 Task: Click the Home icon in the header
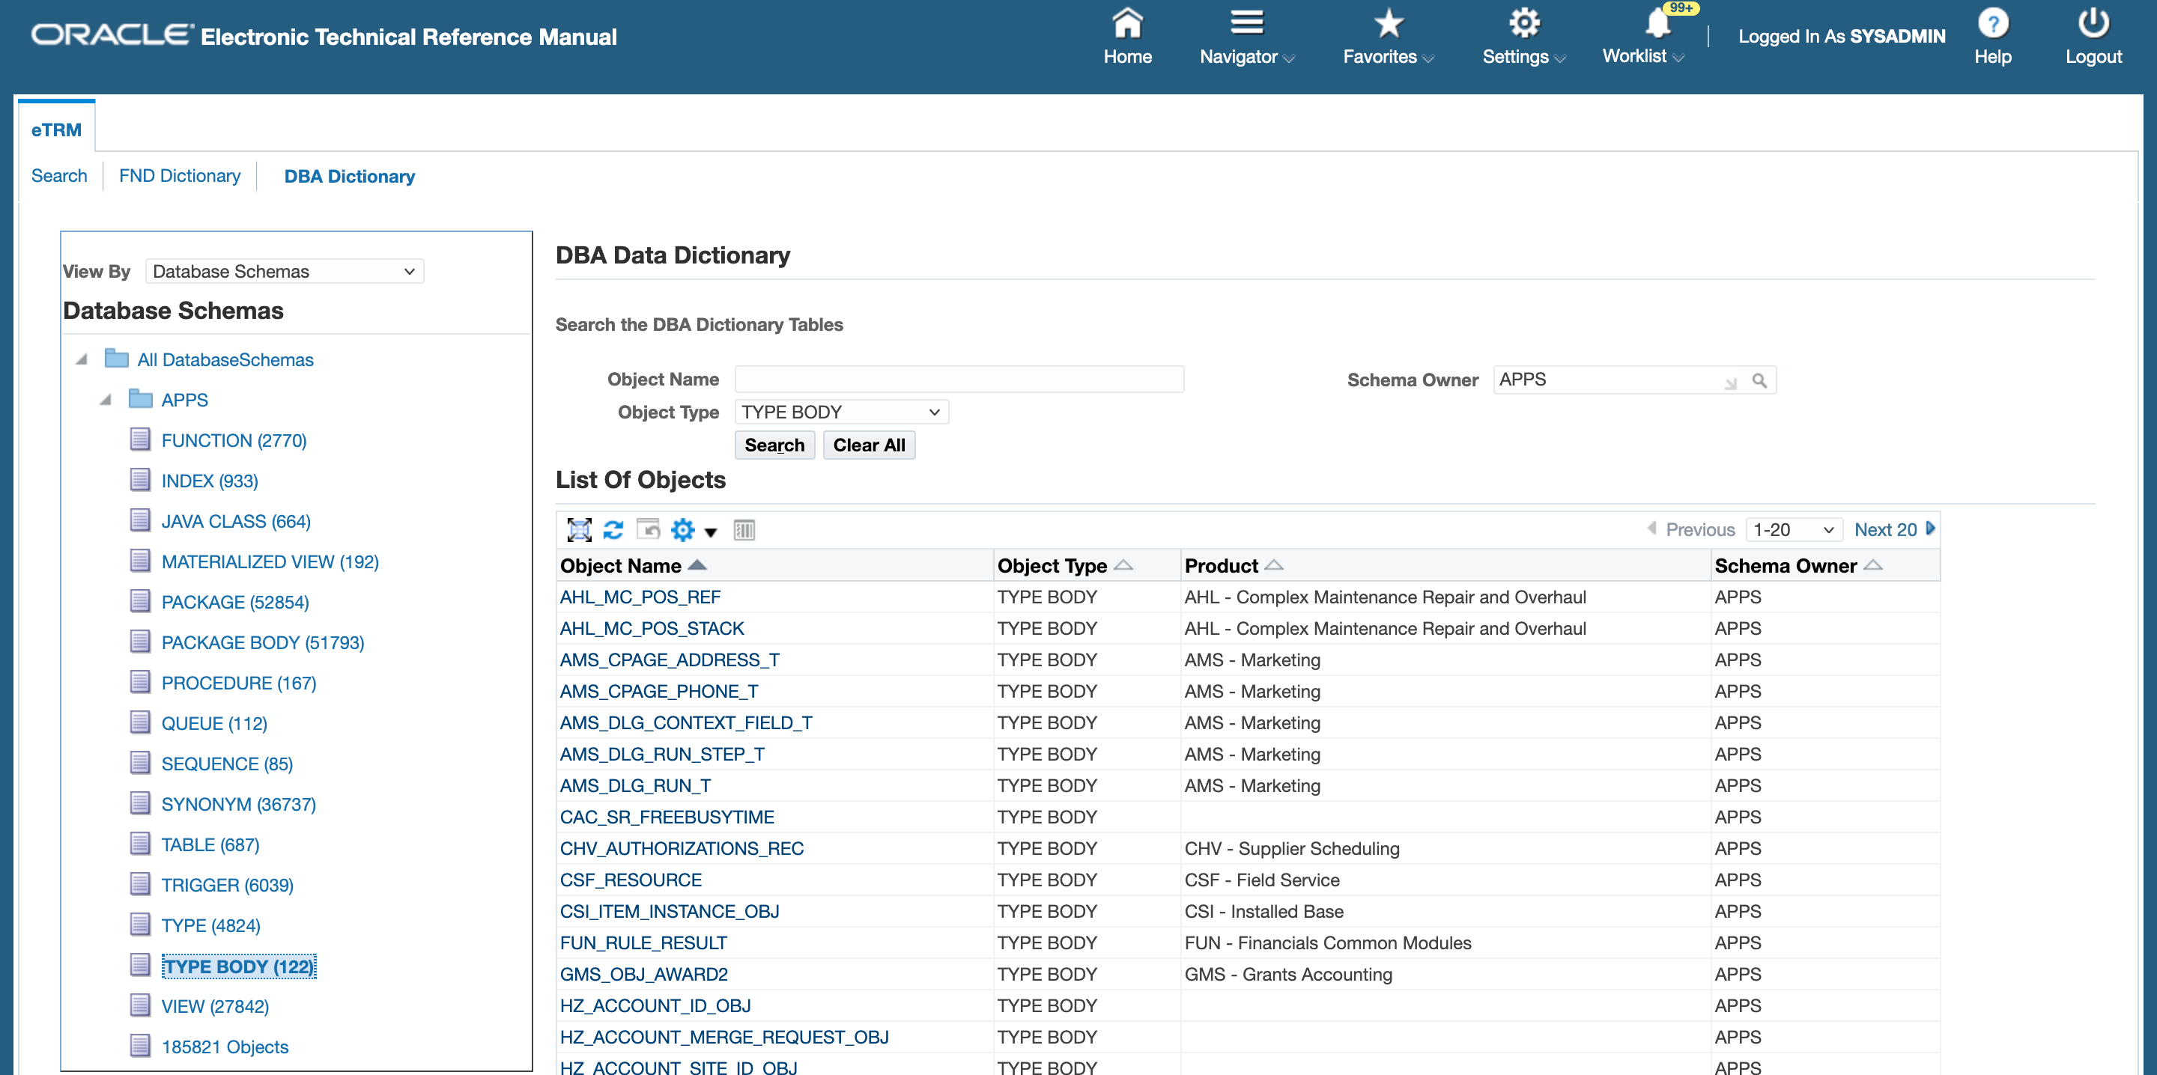(x=1127, y=23)
